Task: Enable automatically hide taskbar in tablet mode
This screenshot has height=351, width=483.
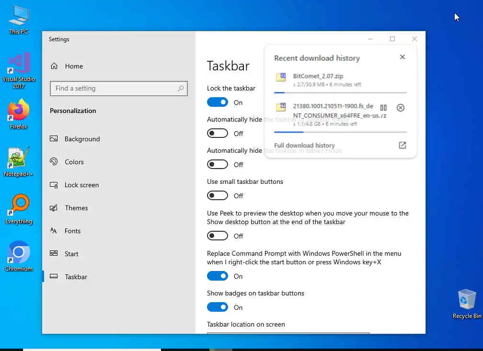Action: [x=218, y=164]
